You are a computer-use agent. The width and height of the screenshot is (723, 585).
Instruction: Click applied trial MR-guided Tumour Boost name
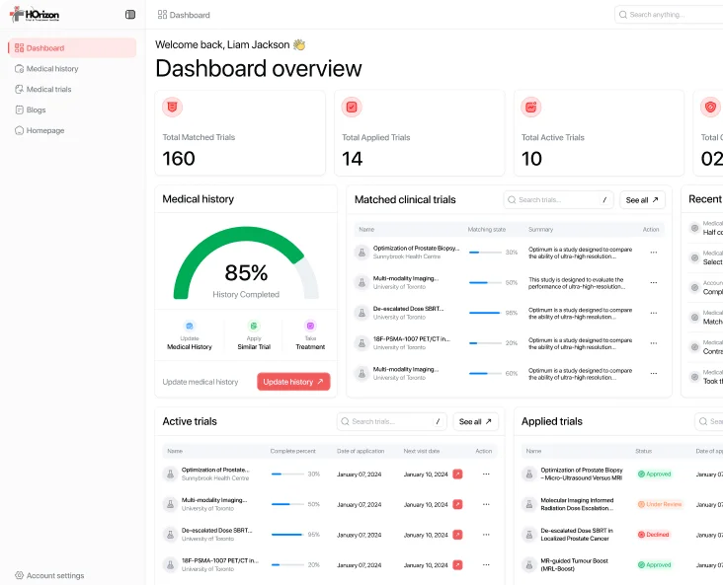point(574,564)
